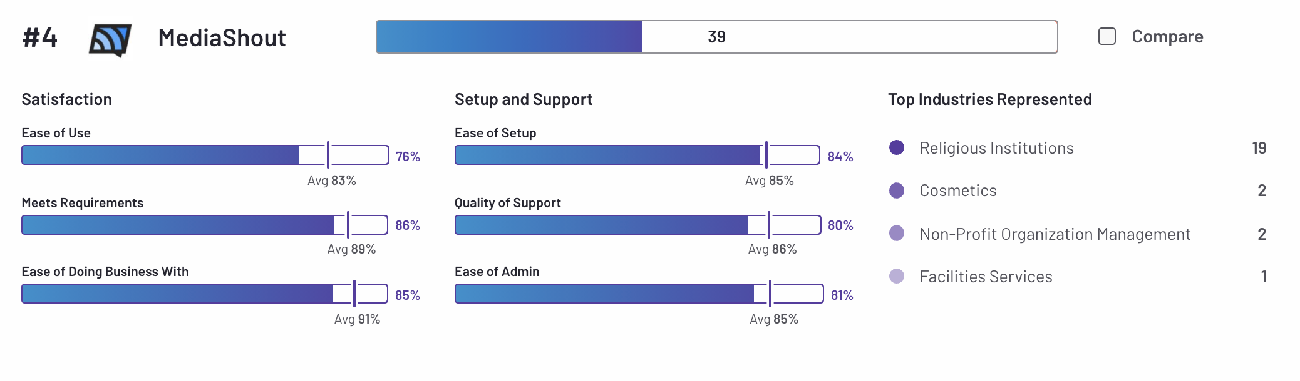Click the Facilities Services industry label
The width and height of the screenshot is (1300, 381).
click(986, 277)
